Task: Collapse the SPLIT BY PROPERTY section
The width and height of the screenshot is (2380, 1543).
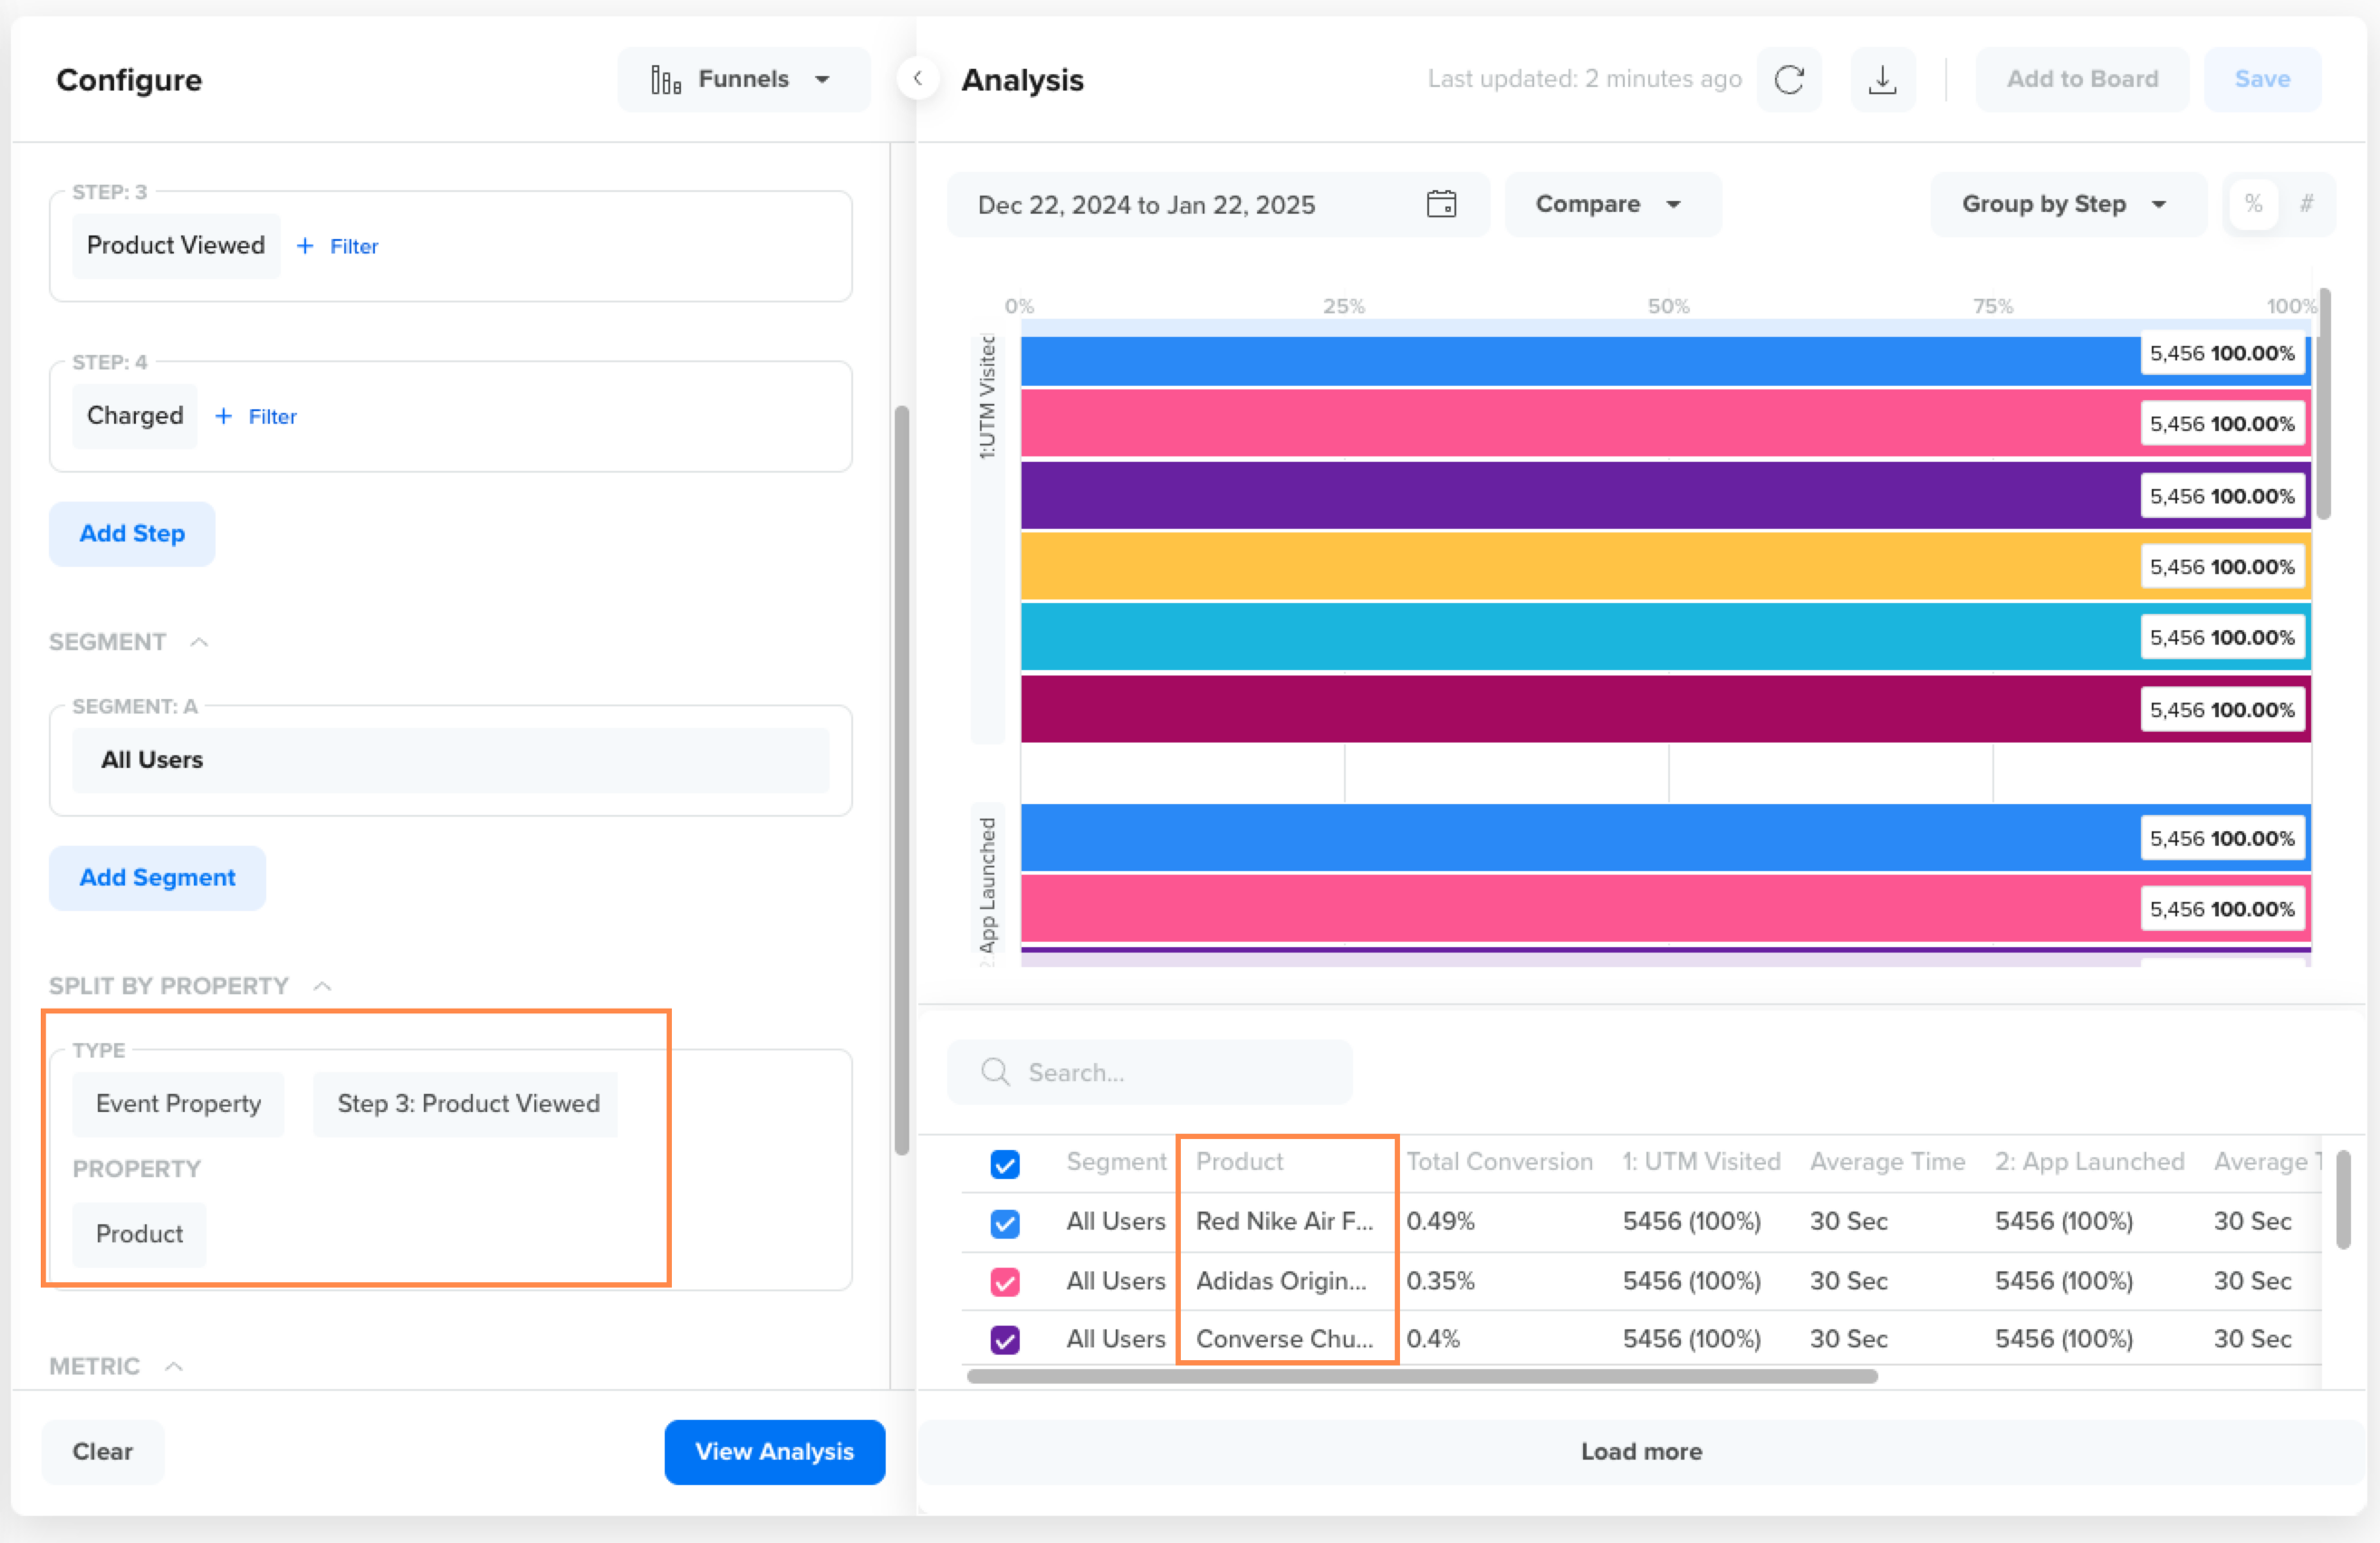Action: [322, 986]
